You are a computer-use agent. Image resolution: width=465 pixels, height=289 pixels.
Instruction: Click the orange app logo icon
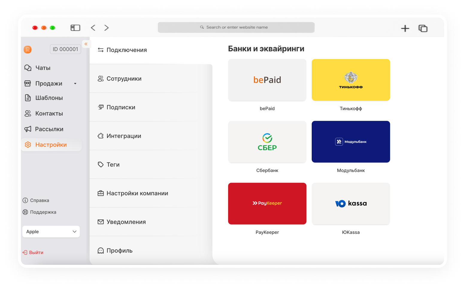pyautogui.click(x=28, y=50)
